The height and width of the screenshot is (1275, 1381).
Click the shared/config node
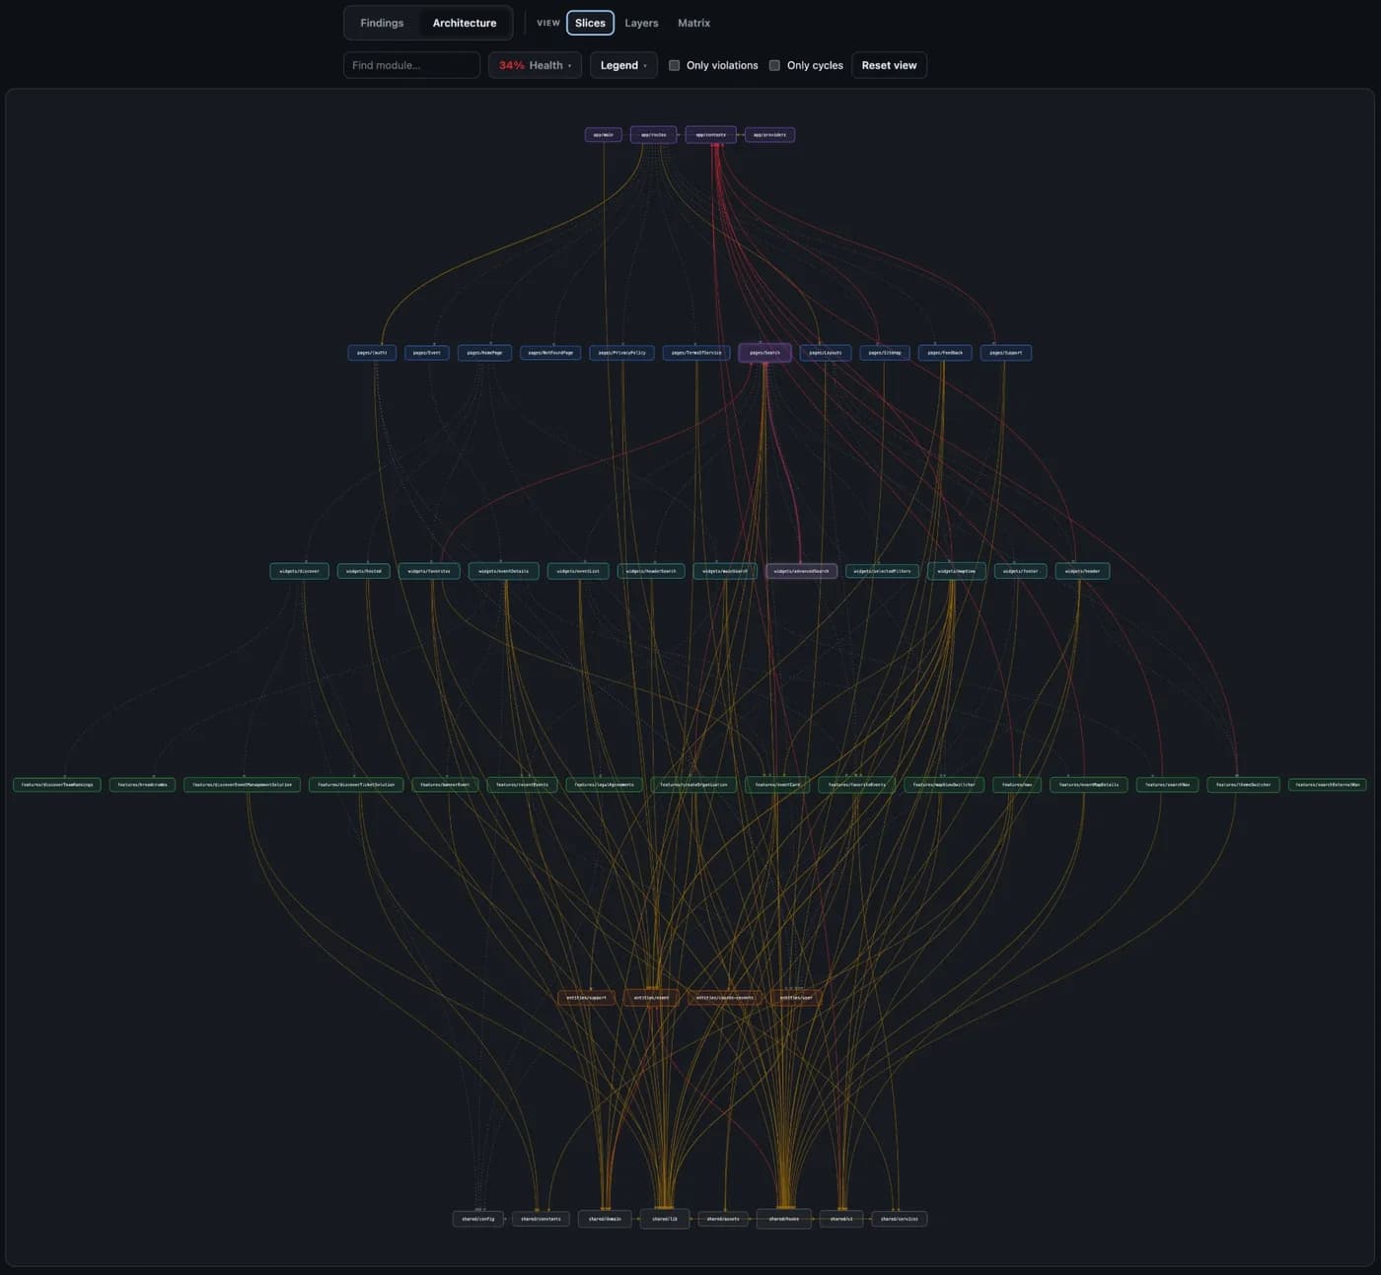coord(478,1219)
